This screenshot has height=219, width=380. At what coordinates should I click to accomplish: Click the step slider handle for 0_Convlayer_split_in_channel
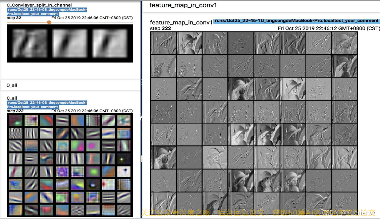(49, 22)
